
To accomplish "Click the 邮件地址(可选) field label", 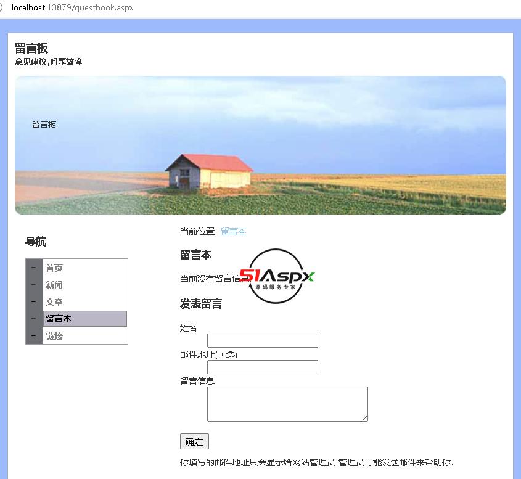I will tap(208, 354).
